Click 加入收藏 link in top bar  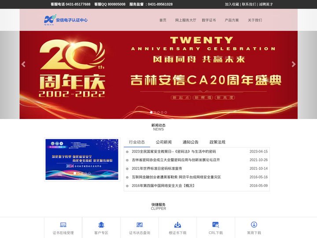232,4
